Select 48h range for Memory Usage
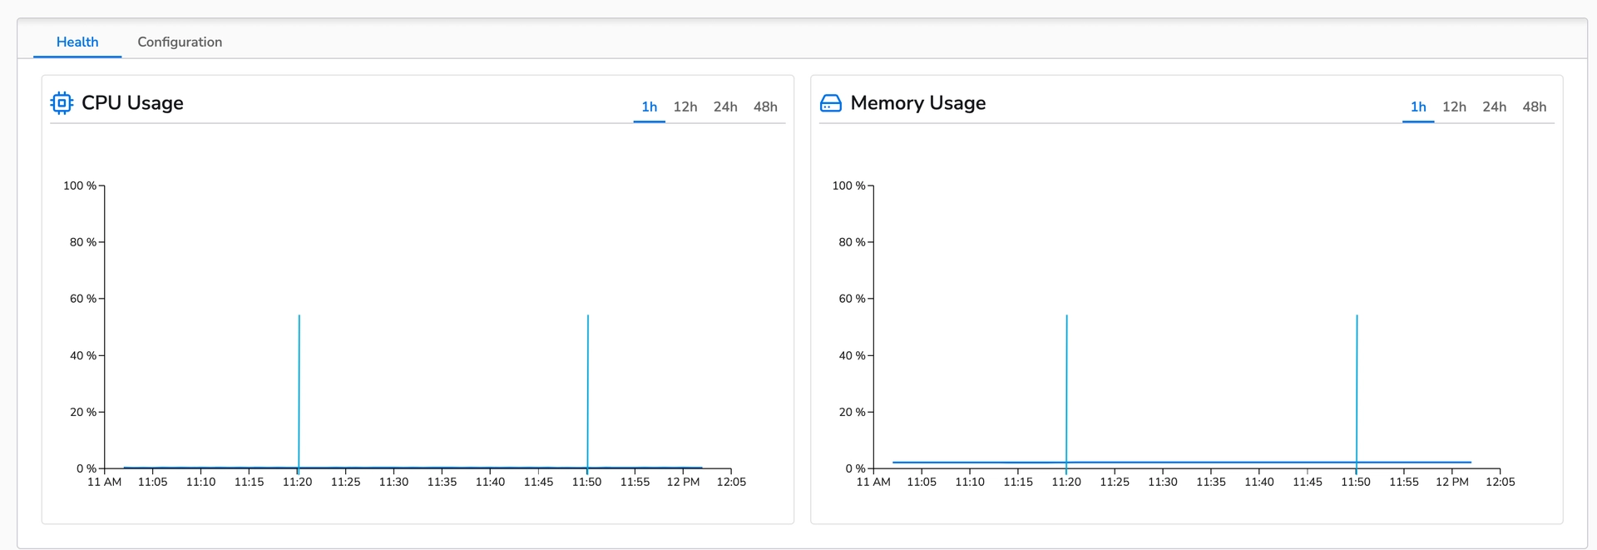Viewport: 1597px width, 550px height. (x=1535, y=107)
